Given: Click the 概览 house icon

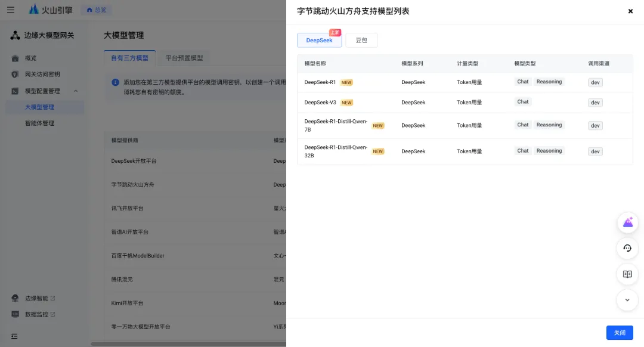Looking at the screenshot, I should tap(15, 58).
